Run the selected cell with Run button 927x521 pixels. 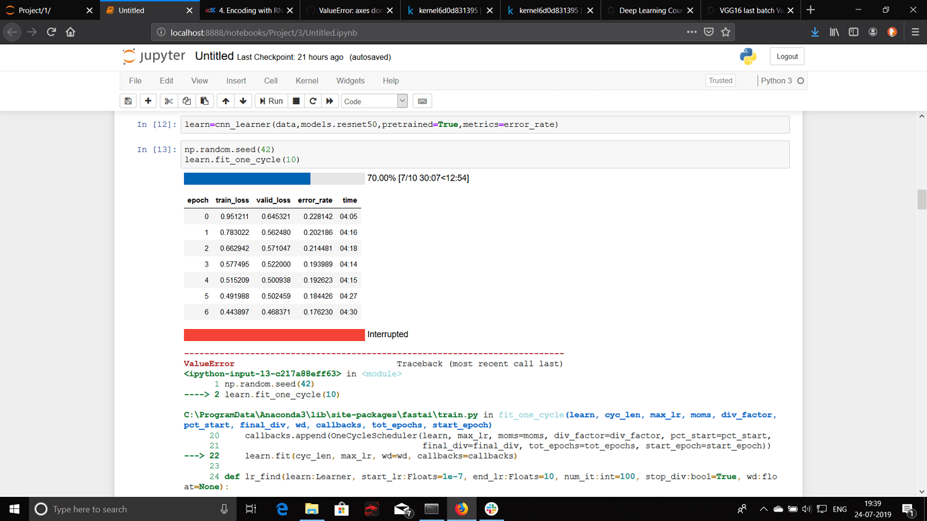[271, 101]
